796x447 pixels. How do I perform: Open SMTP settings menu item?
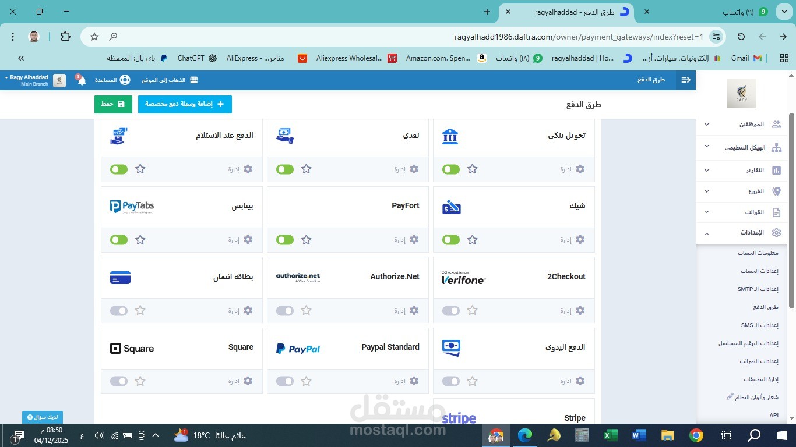pyautogui.click(x=758, y=289)
